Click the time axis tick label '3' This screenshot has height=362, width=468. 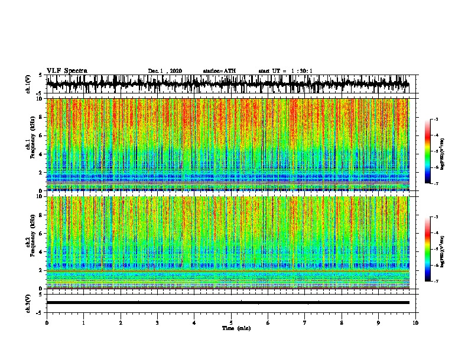[157, 323]
